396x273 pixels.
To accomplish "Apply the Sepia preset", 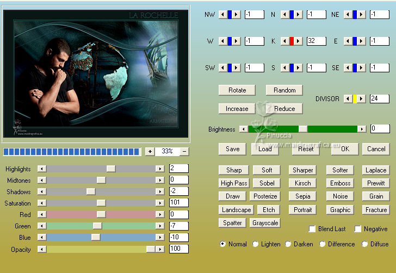I will (x=302, y=196).
